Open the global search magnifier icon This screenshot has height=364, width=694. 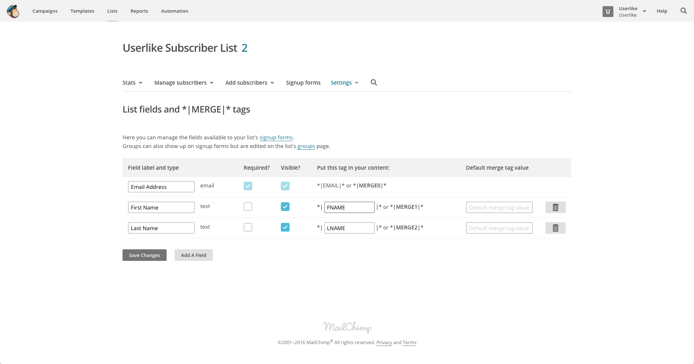[x=684, y=11]
